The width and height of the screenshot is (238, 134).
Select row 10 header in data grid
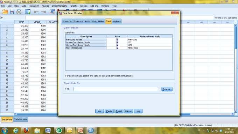pyautogui.click(x=7, y=60)
